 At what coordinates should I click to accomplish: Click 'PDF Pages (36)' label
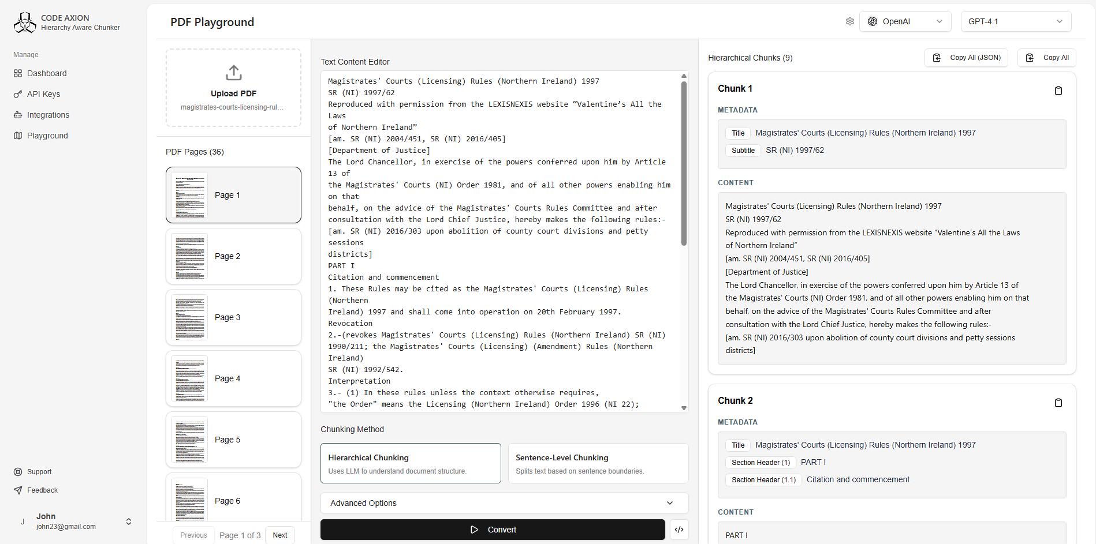[x=195, y=152]
